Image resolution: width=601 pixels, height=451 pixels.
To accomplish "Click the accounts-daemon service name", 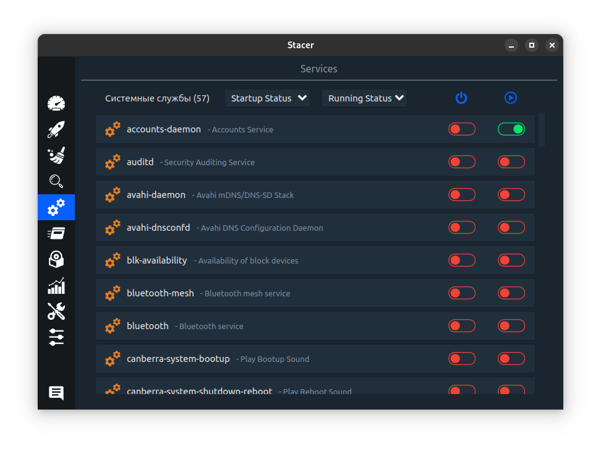I will [x=164, y=129].
